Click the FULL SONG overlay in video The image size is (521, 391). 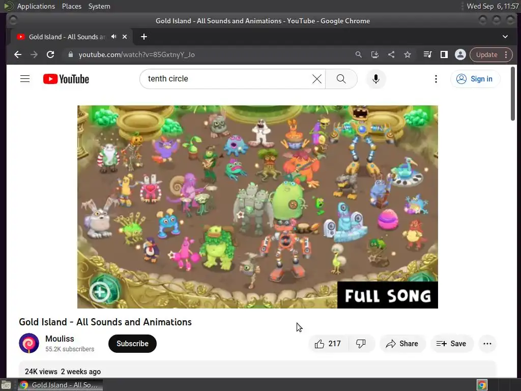[387, 295]
